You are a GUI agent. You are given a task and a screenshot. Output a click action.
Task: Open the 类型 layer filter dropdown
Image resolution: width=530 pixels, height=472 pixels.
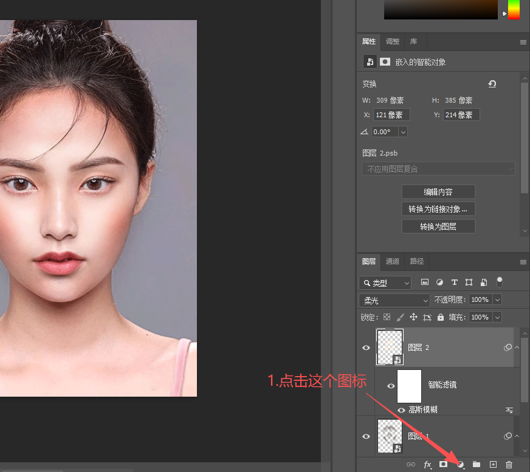pyautogui.click(x=385, y=283)
